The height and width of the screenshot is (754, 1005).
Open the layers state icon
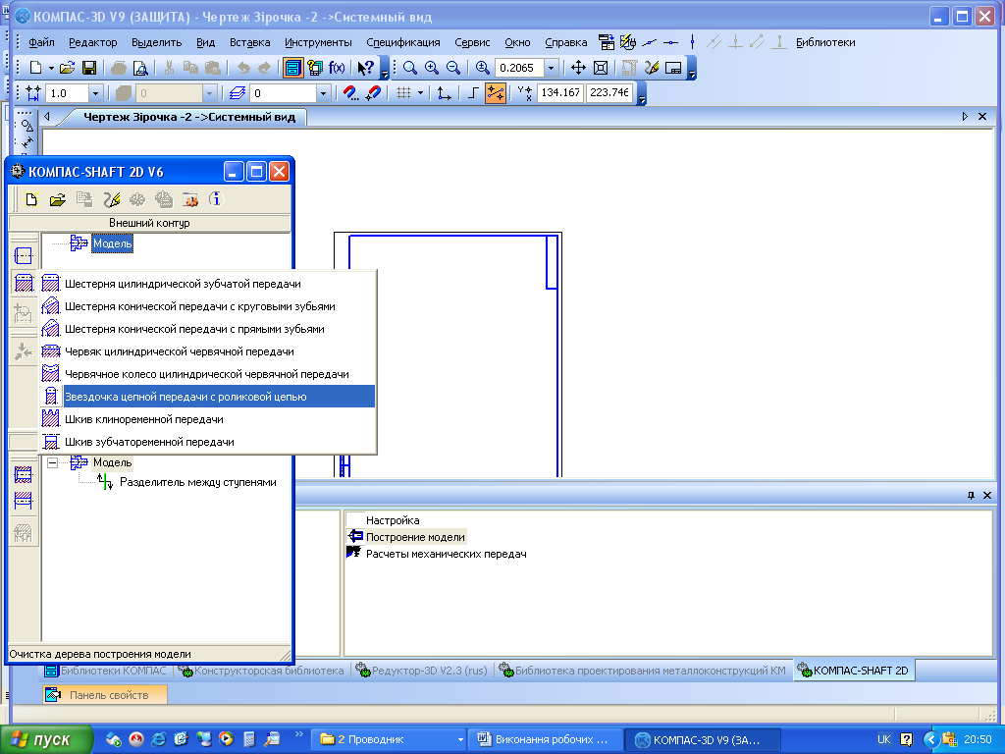click(x=238, y=93)
